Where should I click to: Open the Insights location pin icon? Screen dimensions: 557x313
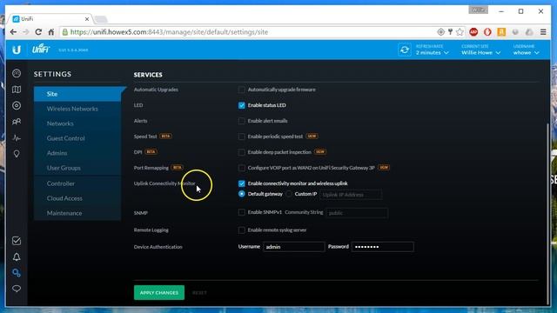[x=17, y=154]
